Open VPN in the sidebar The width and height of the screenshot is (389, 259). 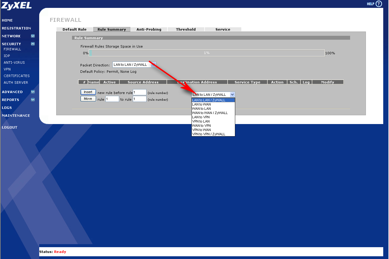tap(7, 69)
